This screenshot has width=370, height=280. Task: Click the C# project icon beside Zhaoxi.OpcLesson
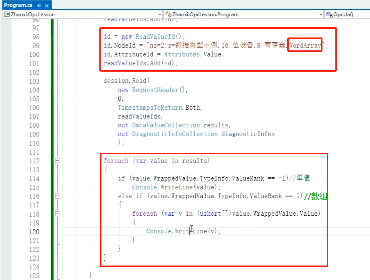7,14
